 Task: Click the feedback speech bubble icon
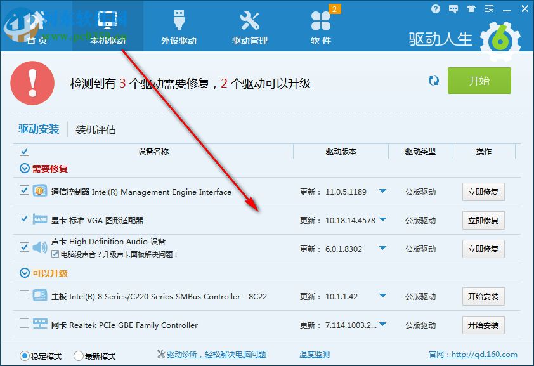tap(453, 9)
